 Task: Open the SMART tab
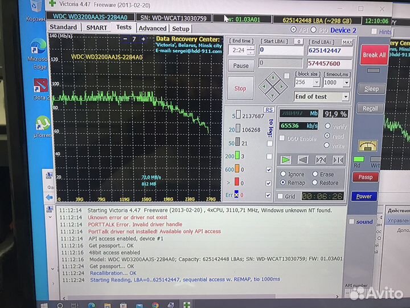click(96, 27)
